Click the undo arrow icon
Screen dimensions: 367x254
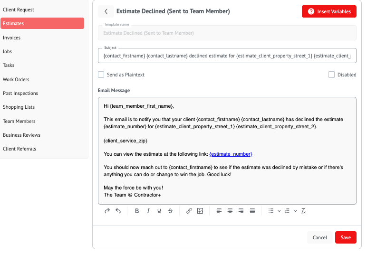[x=118, y=211]
